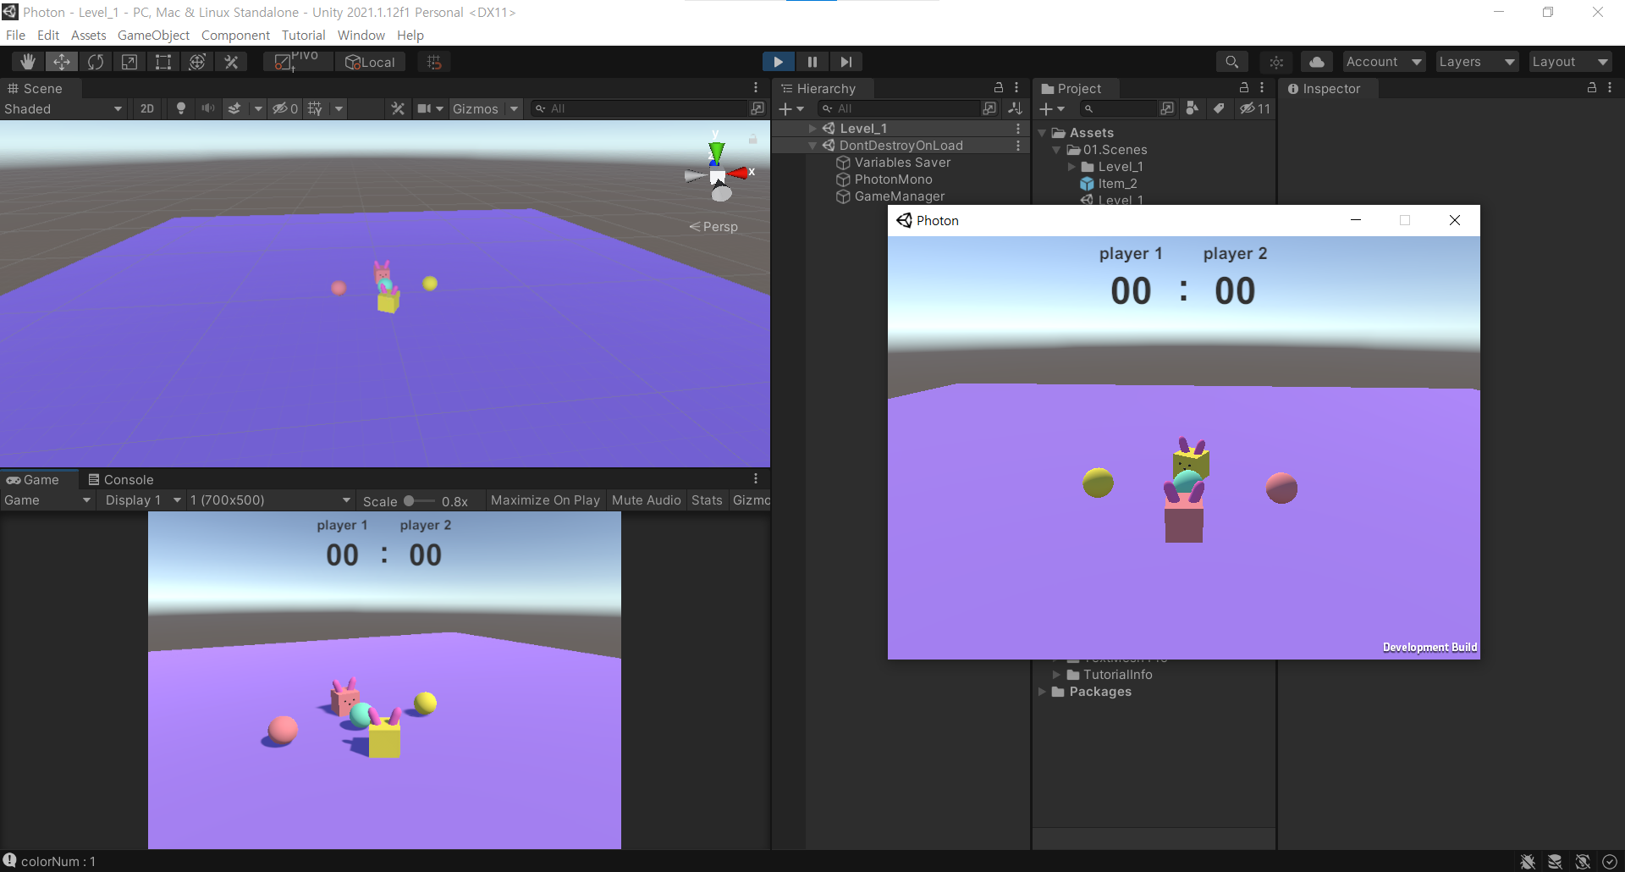The width and height of the screenshot is (1625, 872).
Task: Select the Rect transform tool
Action: tap(163, 62)
